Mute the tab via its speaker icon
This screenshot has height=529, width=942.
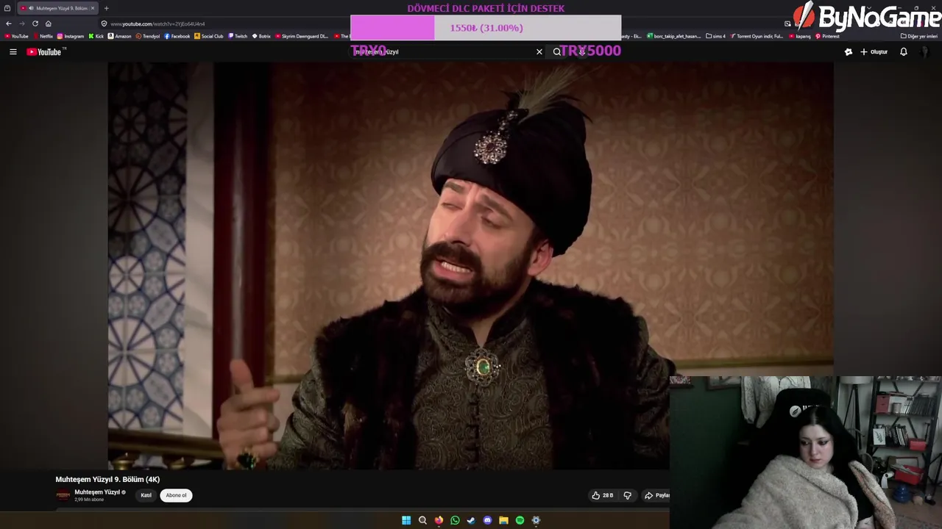[31, 8]
